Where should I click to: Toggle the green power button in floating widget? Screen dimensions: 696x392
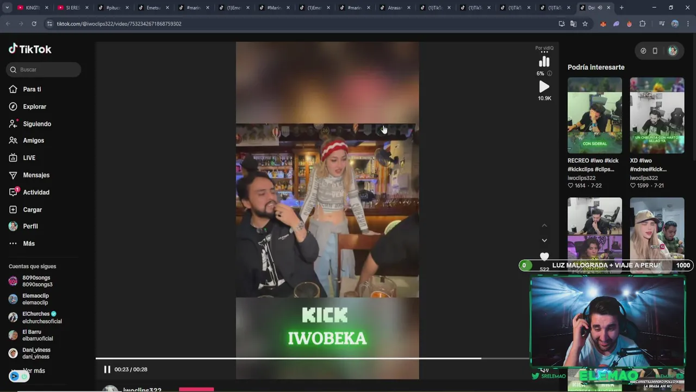pos(24,376)
